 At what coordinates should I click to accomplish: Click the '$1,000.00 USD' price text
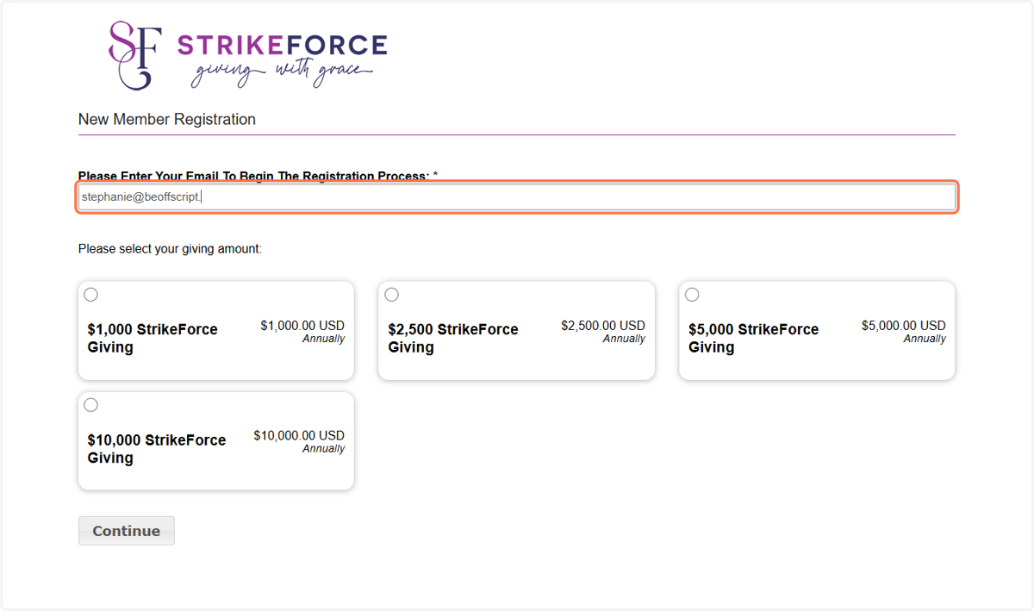click(x=302, y=326)
